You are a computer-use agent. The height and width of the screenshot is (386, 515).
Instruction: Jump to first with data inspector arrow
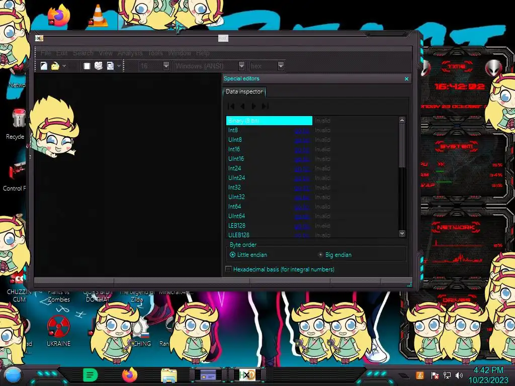point(231,106)
